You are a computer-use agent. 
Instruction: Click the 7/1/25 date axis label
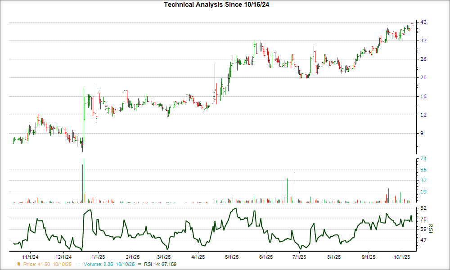pos(299,257)
